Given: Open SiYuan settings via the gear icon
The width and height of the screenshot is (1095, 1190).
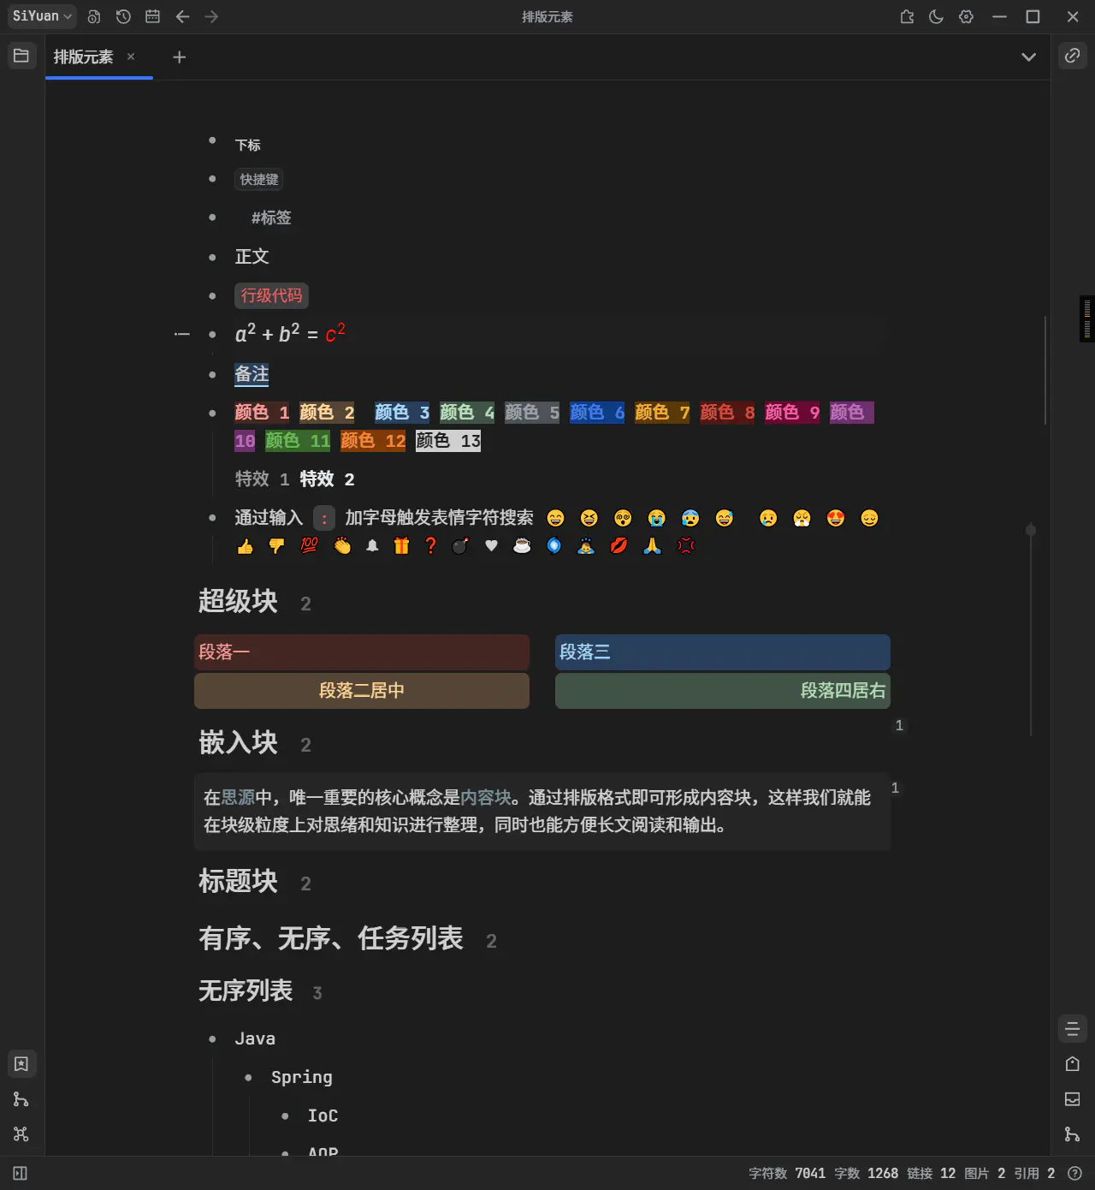Looking at the screenshot, I should tap(966, 16).
